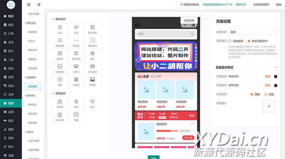The width and height of the screenshot is (285, 159).
Task: Add the 秒杀 flash sale plugin
Action: (92, 104)
